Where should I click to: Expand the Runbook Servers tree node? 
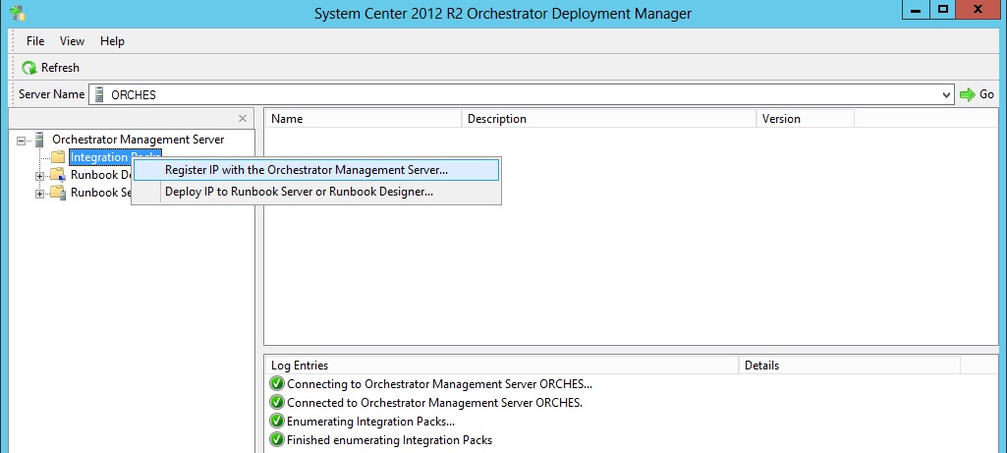click(x=40, y=194)
